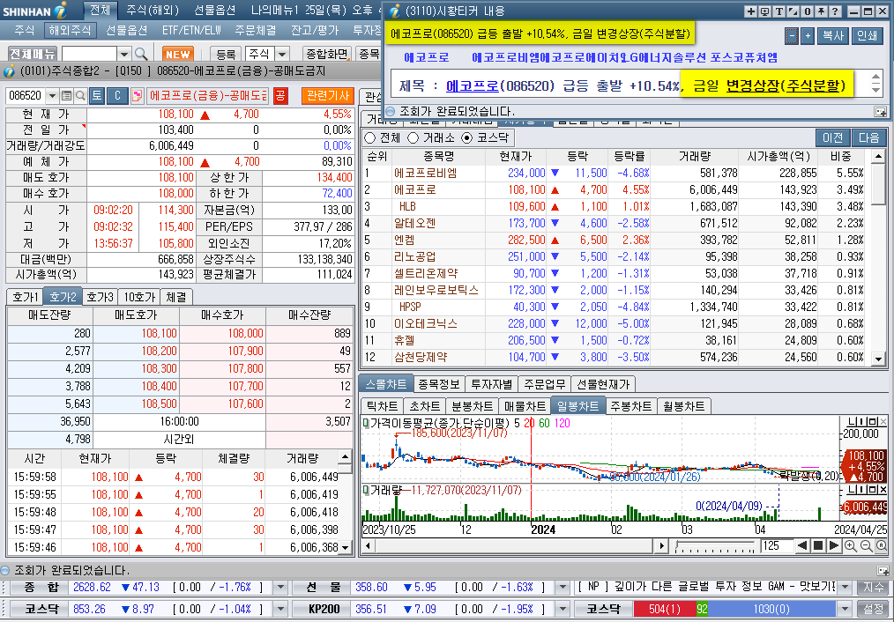
Task: Click chart play-backward triangle button
Action: coord(802,545)
